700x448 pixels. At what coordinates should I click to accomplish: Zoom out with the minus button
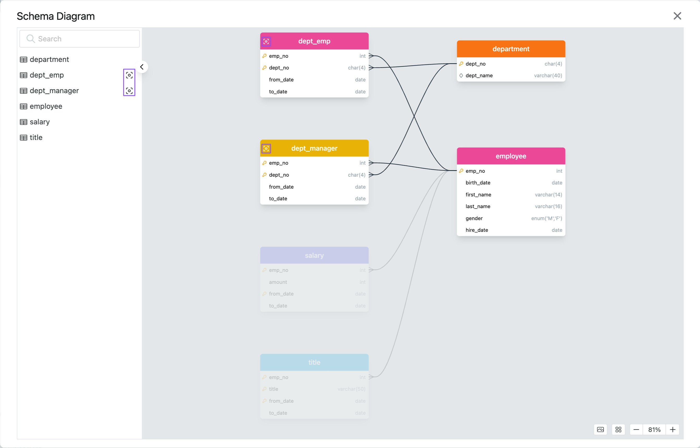point(636,429)
